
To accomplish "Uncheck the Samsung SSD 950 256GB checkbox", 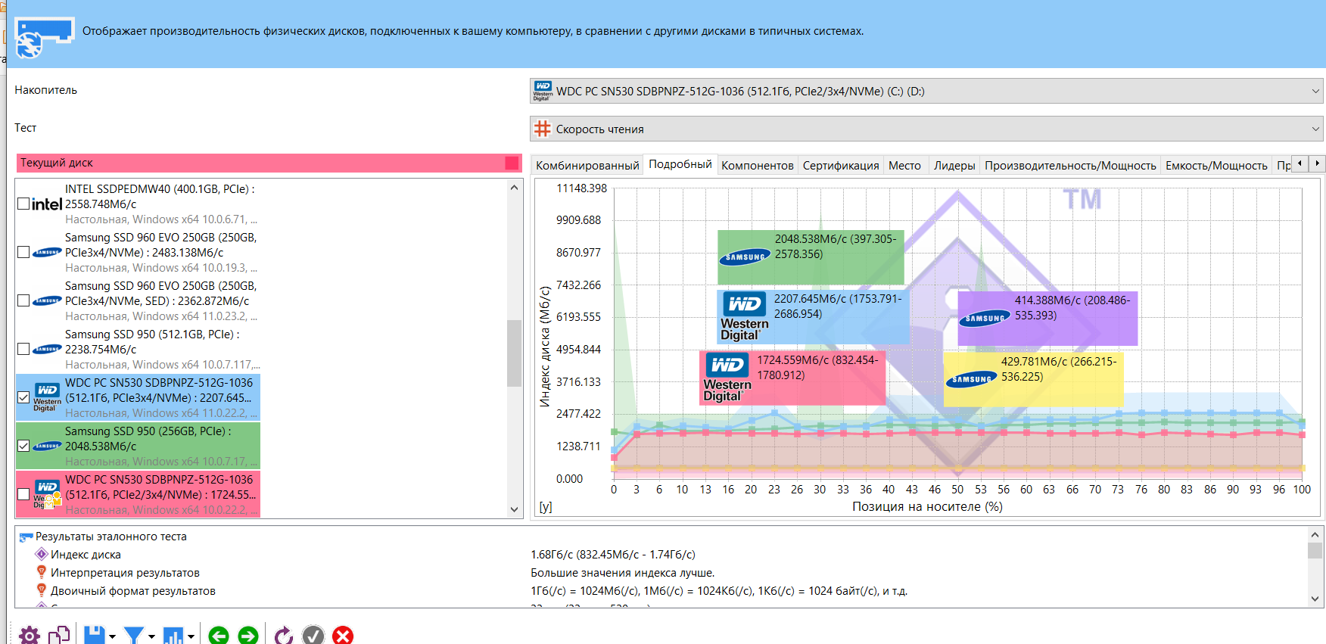I will point(23,446).
